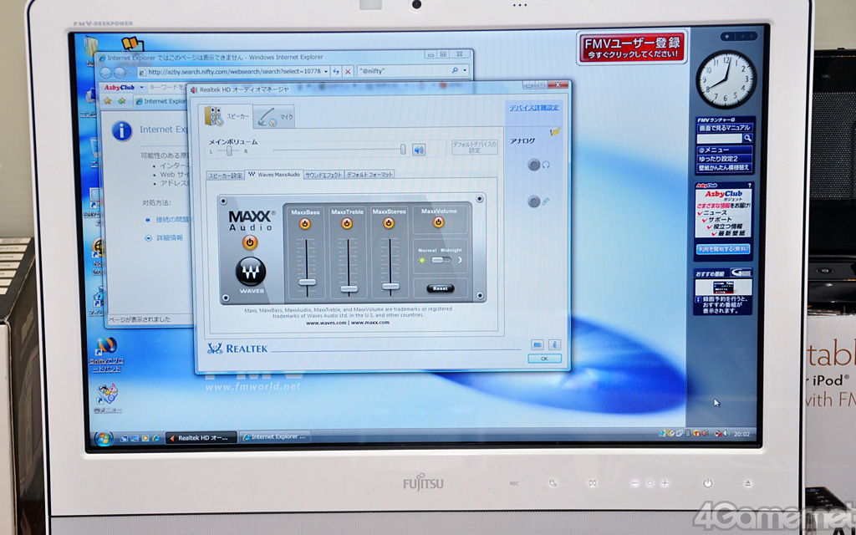
Task: Click the analog headphone jack icon
Action: click(x=534, y=165)
